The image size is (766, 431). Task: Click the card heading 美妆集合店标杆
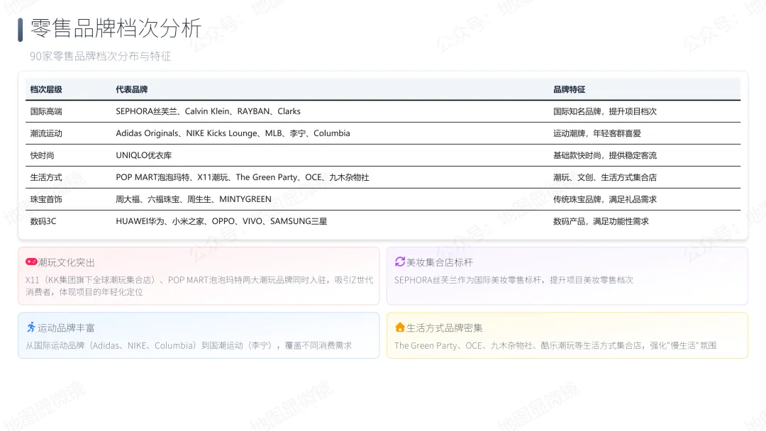(440, 262)
